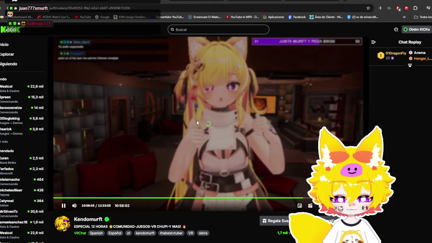Click the purple gift icon next to 20
Viewport: 432px width, 243px height.
coord(393,58)
